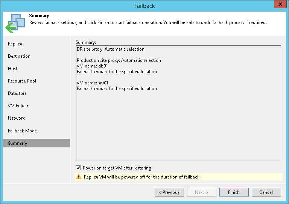Viewport: 289px width, 204px height.
Task: Click the yellow warning triangle icon
Action: (79, 177)
